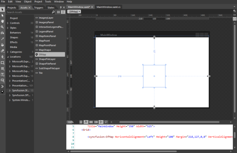The width and height of the screenshot is (237, 153).
Task: Activate the Zoom magnifier tool
Action: click(x=2, y=27)
